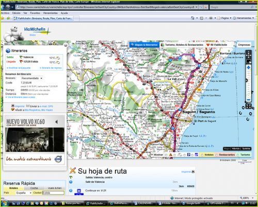Open the recent pages dropdown arrow
258x207 pixels.
pos(12,7)
